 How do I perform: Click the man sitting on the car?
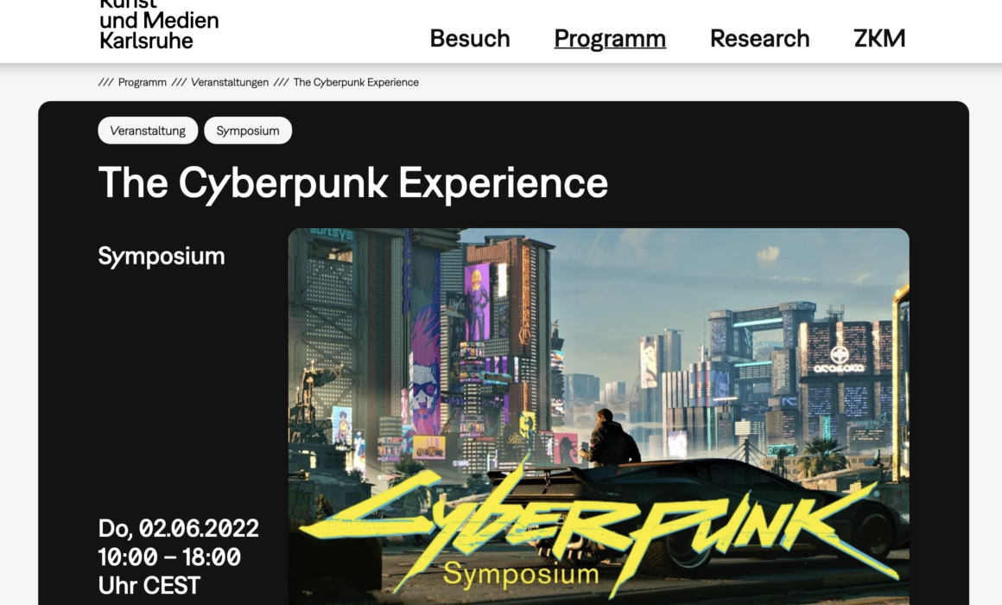click(610, 438)
